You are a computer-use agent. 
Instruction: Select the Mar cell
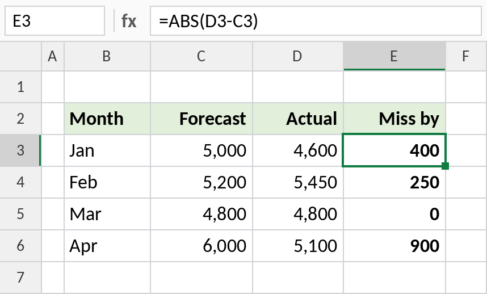107,214
